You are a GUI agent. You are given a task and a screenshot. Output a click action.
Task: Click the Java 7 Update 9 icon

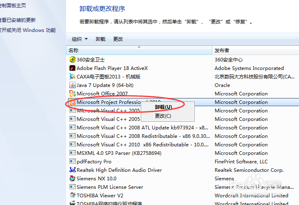(x=73, y=85)
